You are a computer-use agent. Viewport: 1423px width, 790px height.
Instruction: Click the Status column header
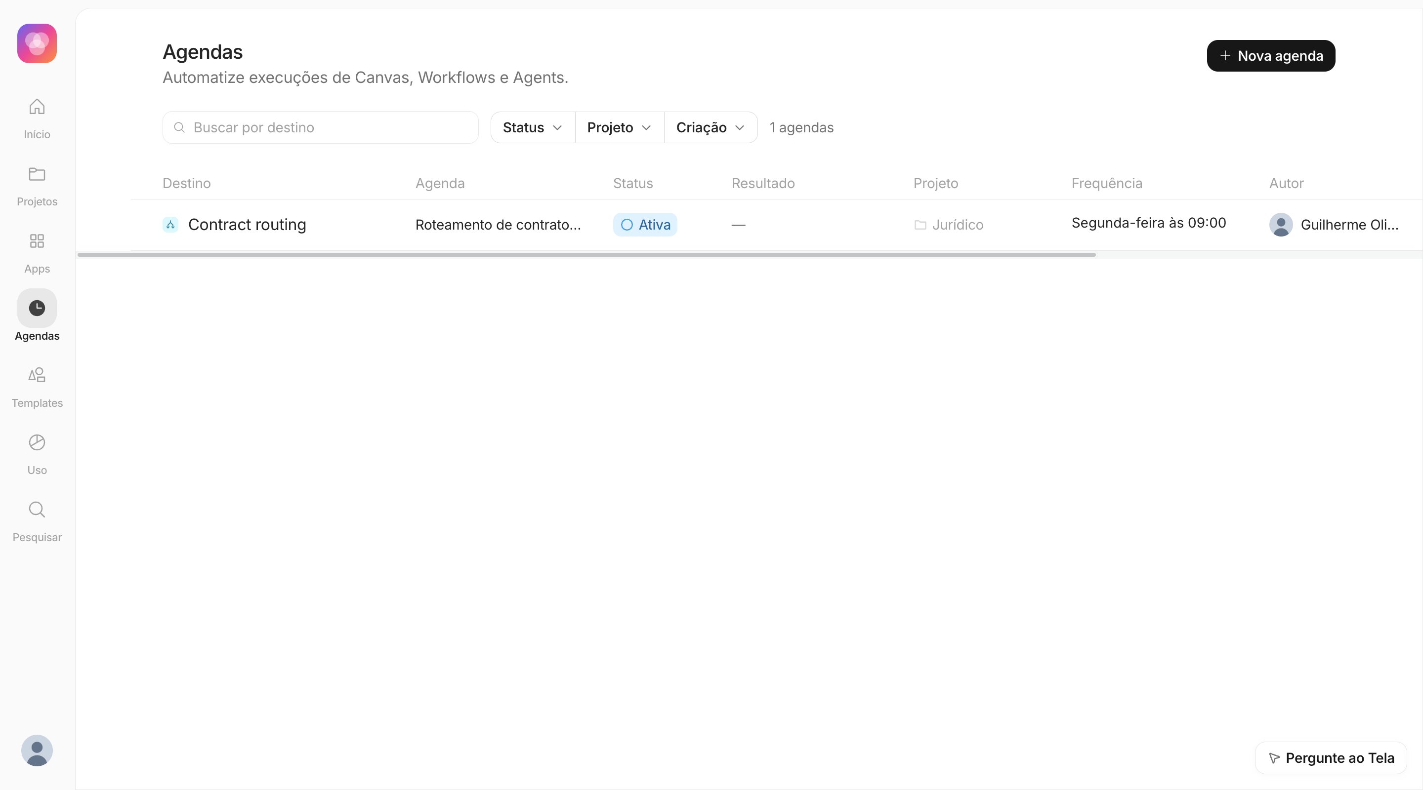(633, 183)
